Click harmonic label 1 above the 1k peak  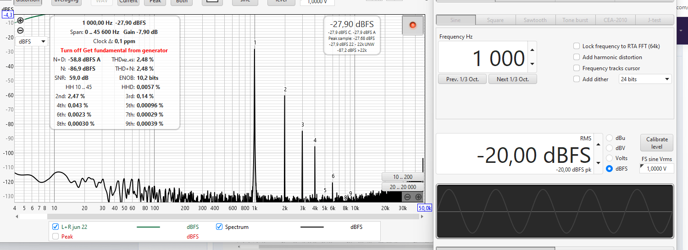point(255,43)
